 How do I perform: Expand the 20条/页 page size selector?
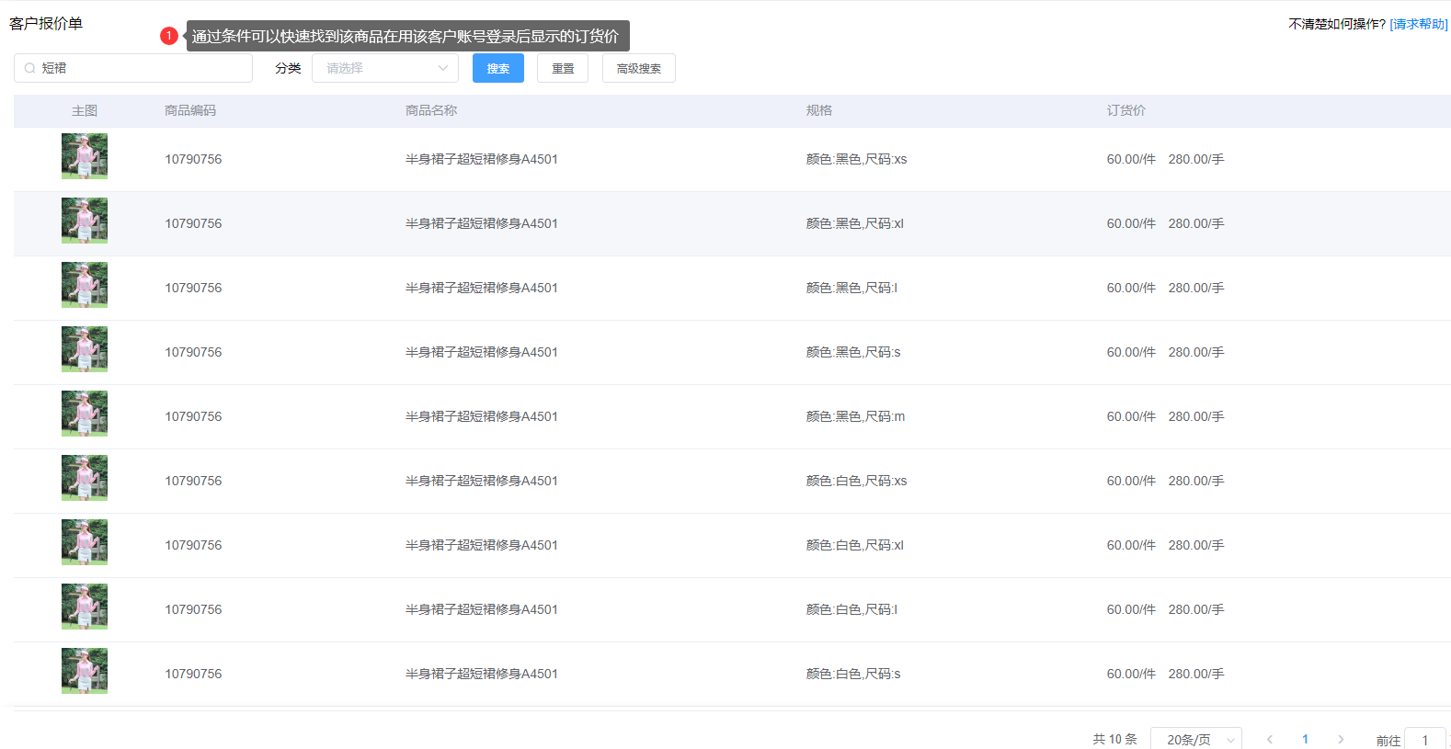click(x=1195, y=739)
